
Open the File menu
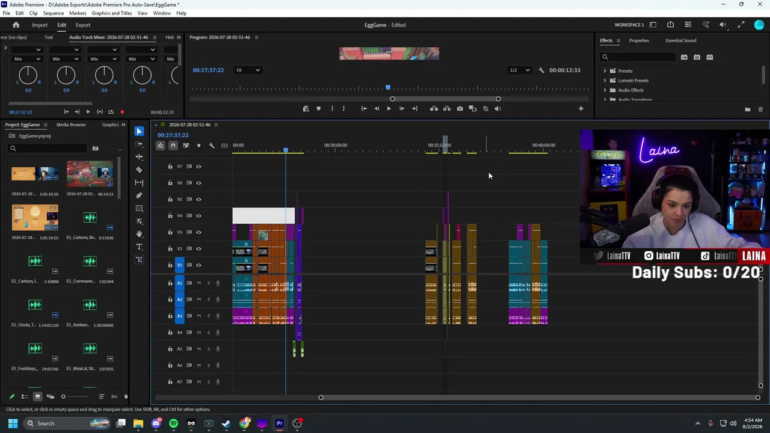6,13
